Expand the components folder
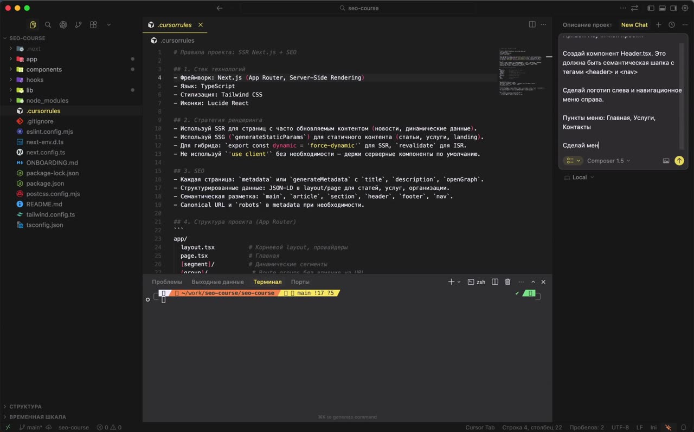 (x=71, y=69)
